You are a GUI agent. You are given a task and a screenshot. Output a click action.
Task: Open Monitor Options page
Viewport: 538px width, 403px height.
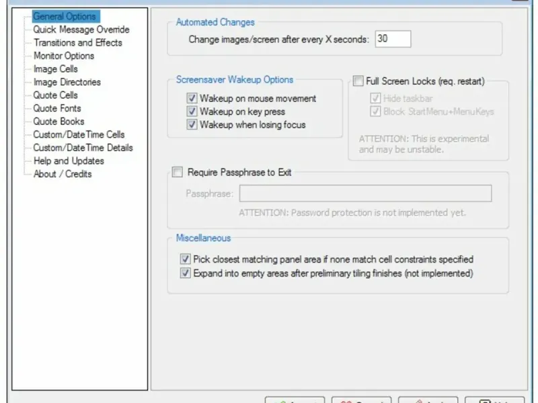(64, 56)
